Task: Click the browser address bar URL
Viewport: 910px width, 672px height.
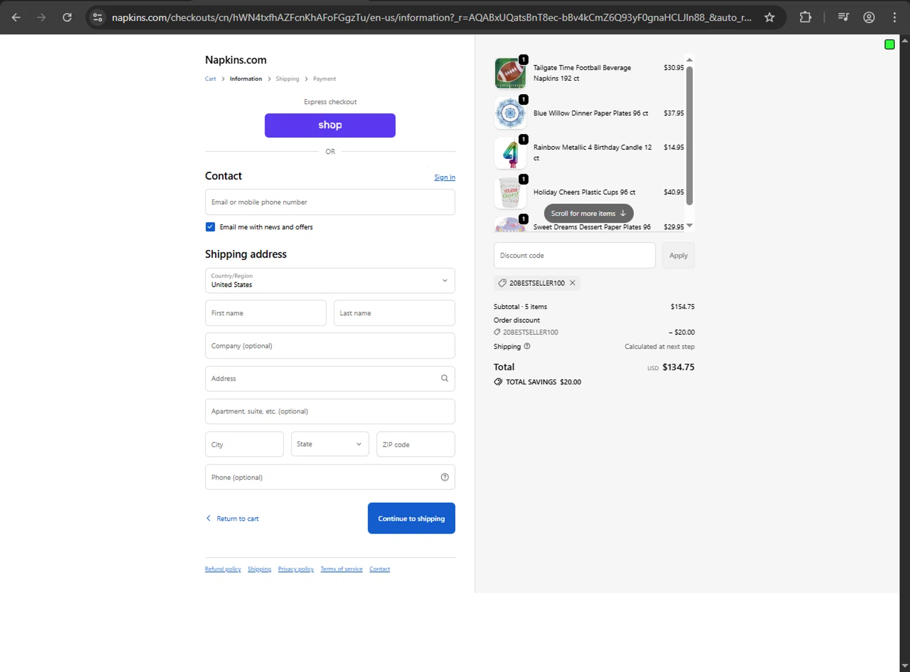Action: pyautogui.click(x=431, y=18)
